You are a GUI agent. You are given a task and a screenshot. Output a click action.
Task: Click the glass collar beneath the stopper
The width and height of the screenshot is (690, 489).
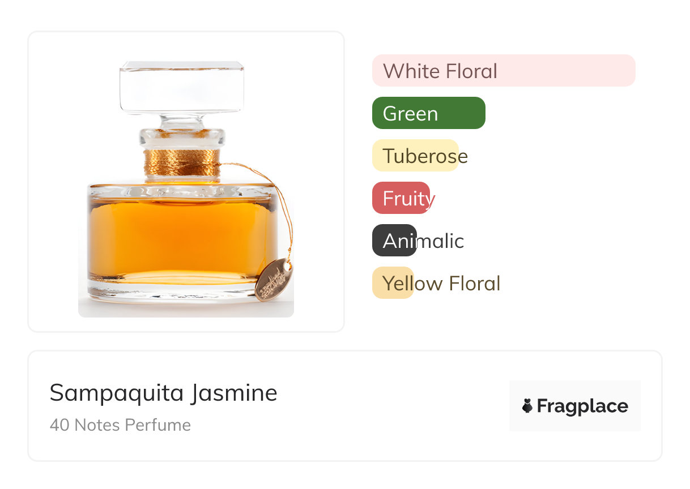click(182, 136)
